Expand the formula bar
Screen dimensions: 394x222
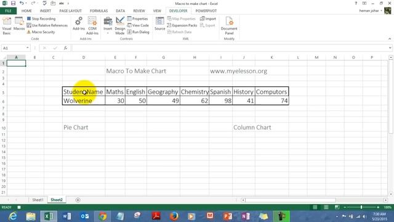tap(390, 48)
